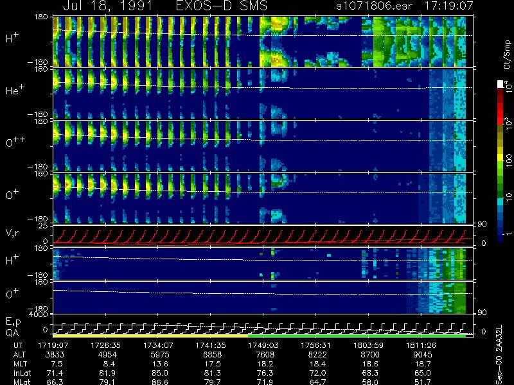Viewport: 514px width, 385px height.
Task: Click the QA row label
Action: pyautogui.click(x=12, y=333)
